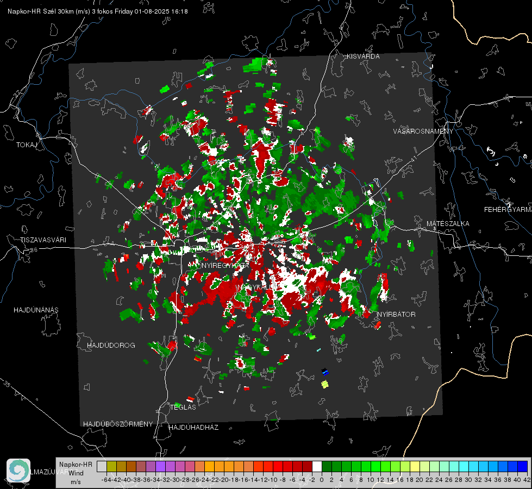Click the HAJDÚDOROG town label
Image resolution: width=532 pixels, height=489 pixels.
111,345
